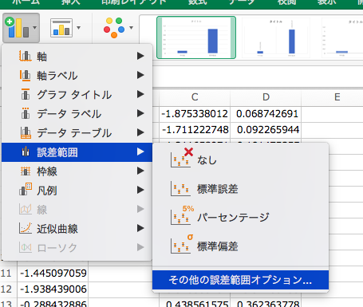The image size is (363, 307).
Task: Expand the グラフ タイトル submenu arrow
Action: (140, 94)
